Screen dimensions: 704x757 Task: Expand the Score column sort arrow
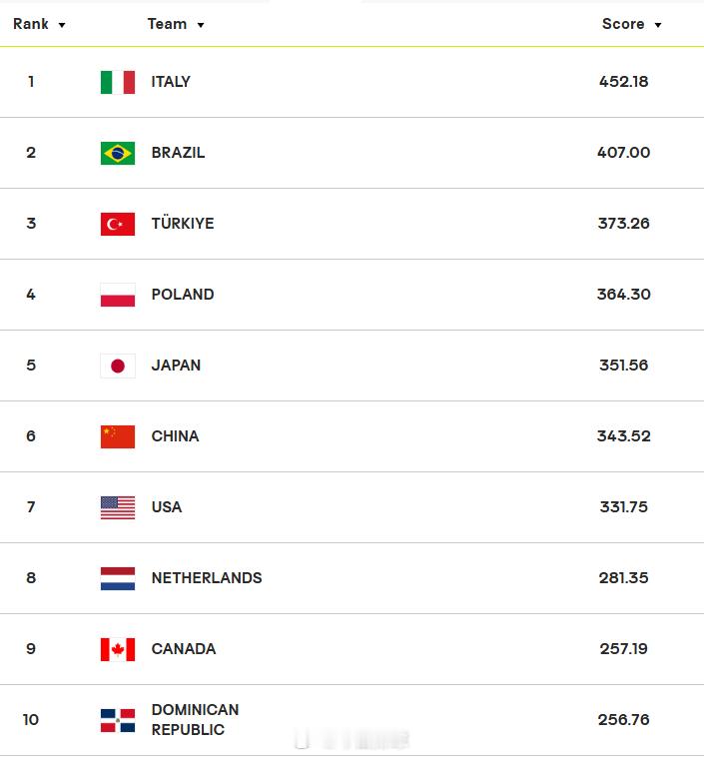[658, 25]
